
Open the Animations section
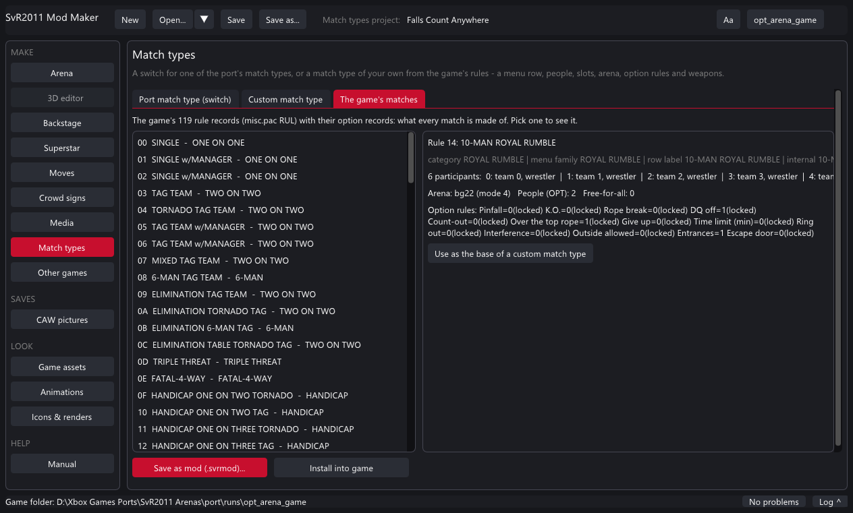[x=62, y=392]
